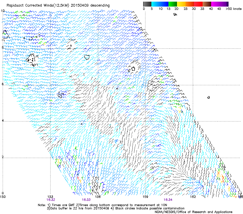243x214 pixels.
Task: Click the green 15-20 knots legend segment
Action: tap(173, 4)
